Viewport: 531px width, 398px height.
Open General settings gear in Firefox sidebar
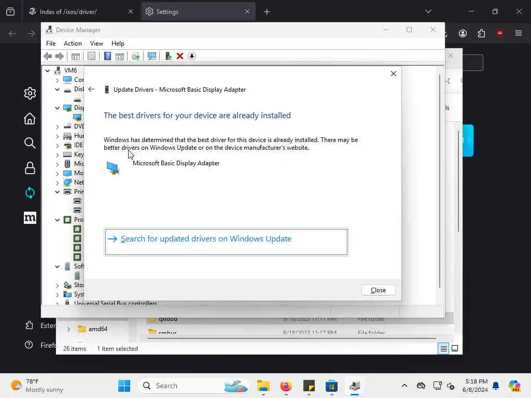[x=30, y=93]
